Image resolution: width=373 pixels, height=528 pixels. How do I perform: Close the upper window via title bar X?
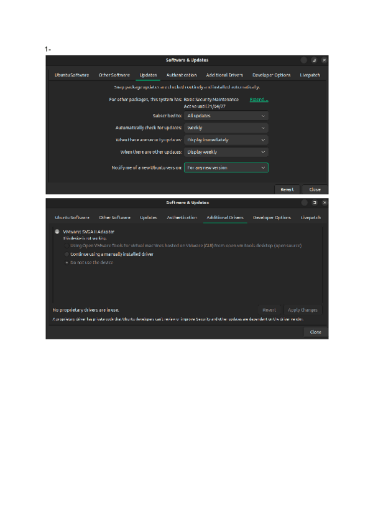[324, 60]
